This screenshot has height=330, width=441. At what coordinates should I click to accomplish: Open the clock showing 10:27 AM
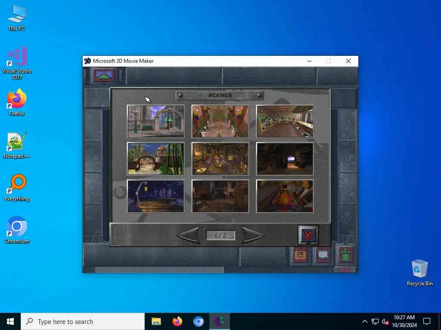click(x=404, y=321)
